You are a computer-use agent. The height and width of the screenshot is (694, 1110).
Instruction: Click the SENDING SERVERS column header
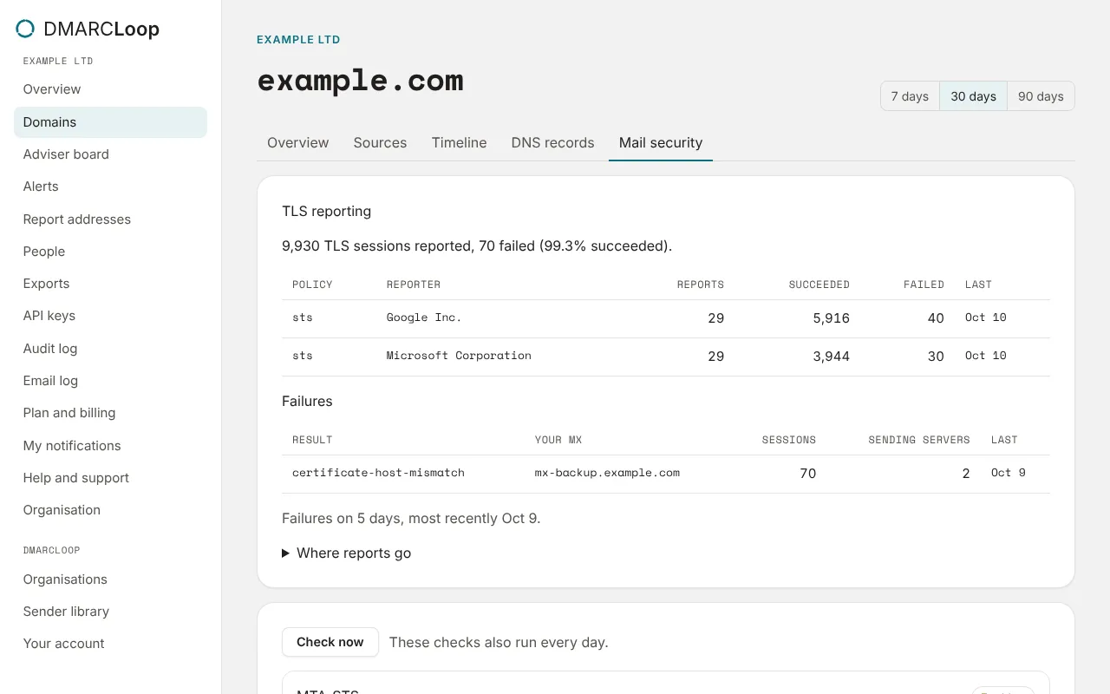(919, 440)
